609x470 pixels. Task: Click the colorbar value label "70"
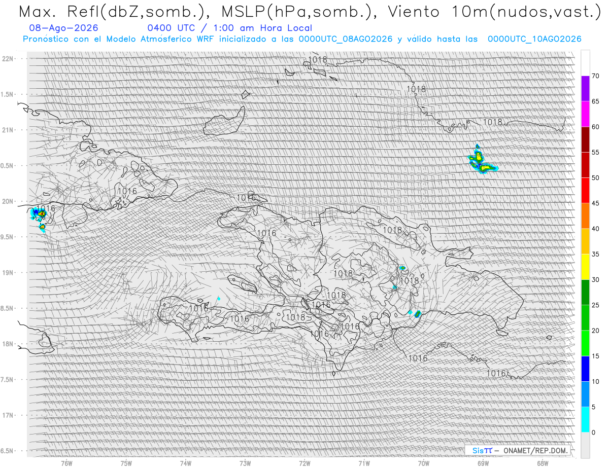tap(595, 76)
